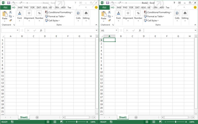This screenshot has width=198, height=124.
Task: Click macro recording icon in Book2 status bar
Action: (111, 122)
